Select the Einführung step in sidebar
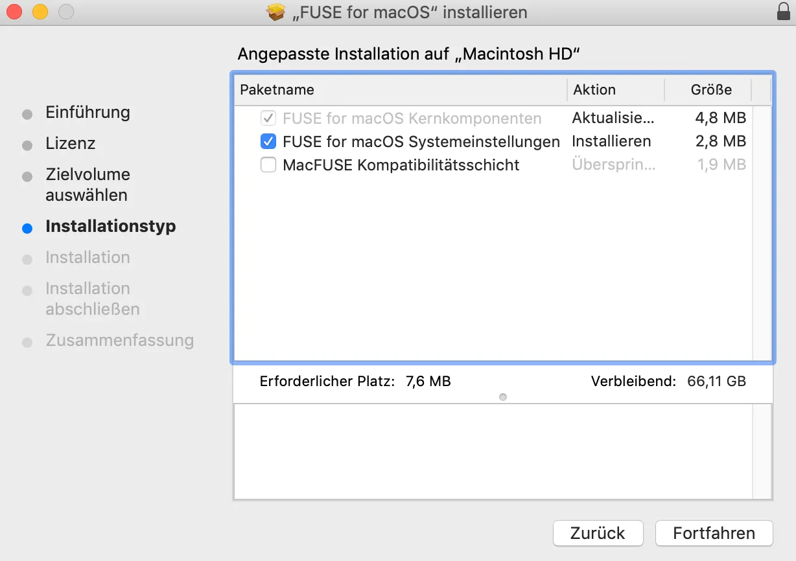This screenshot has width=796, height=561. 88,113
